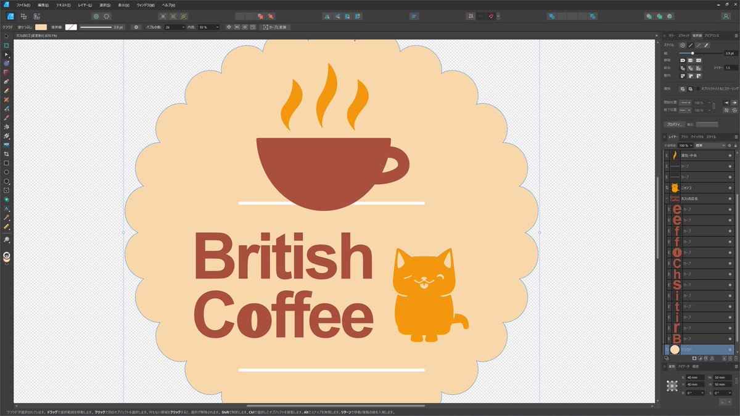
Task: Switch to Designer persona icon
Action: pyautogui.click(x=10, y=15)
